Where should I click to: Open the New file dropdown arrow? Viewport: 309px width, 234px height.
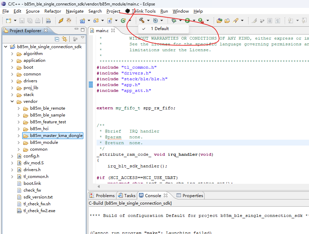(15, 20)
